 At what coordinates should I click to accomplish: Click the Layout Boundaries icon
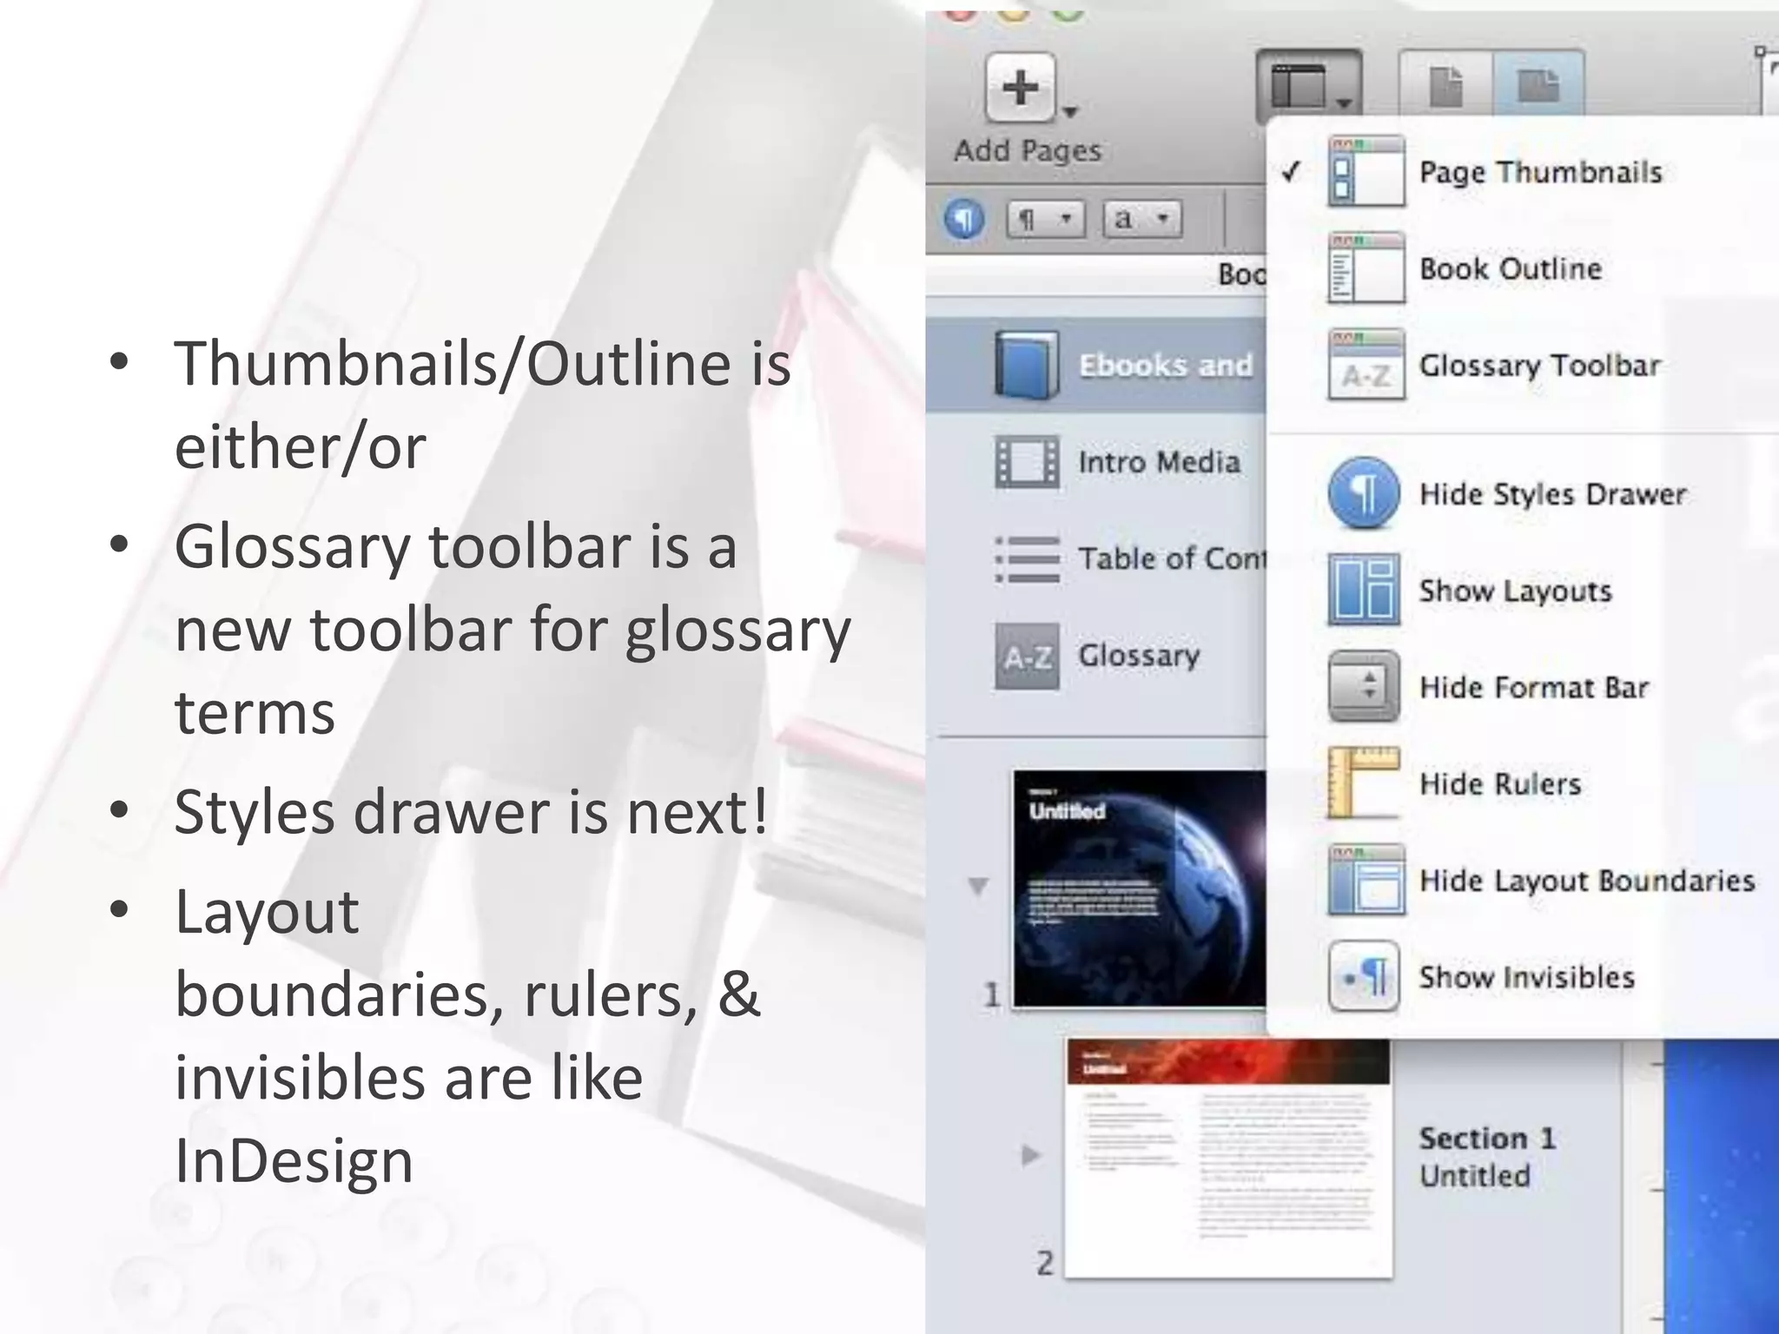click(x=1366, y=879)
